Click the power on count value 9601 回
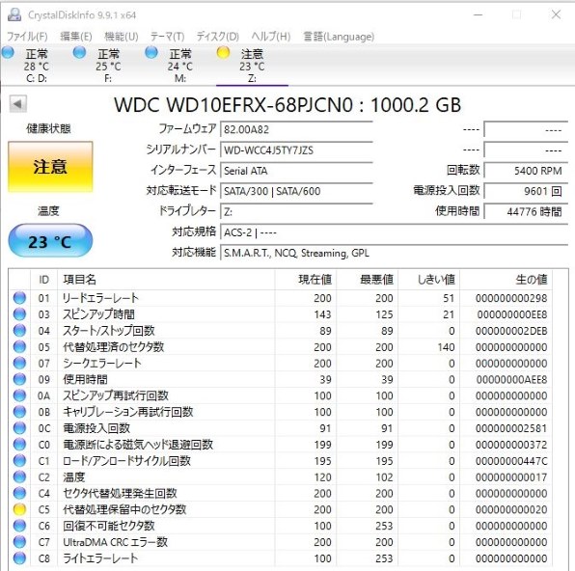Viewport: 575px width, 571px height. pos(526,191)
